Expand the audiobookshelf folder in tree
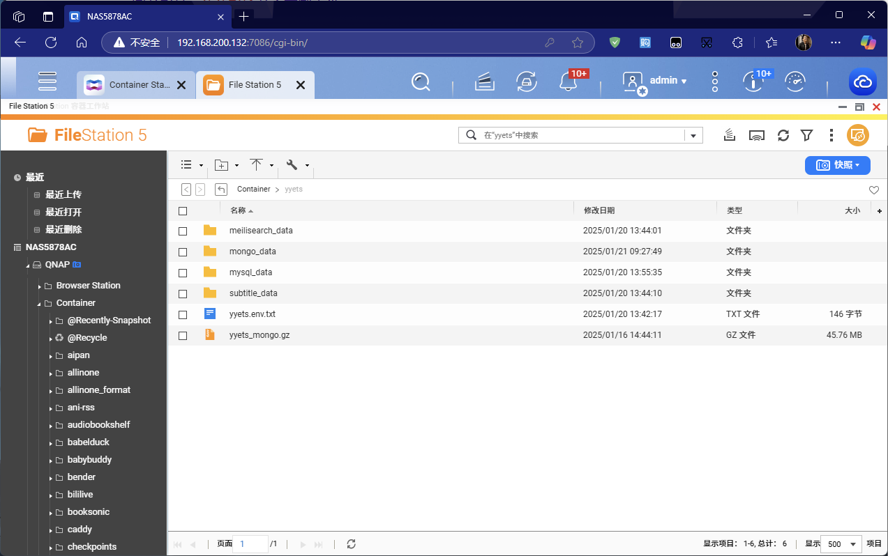 coord(51,425)
